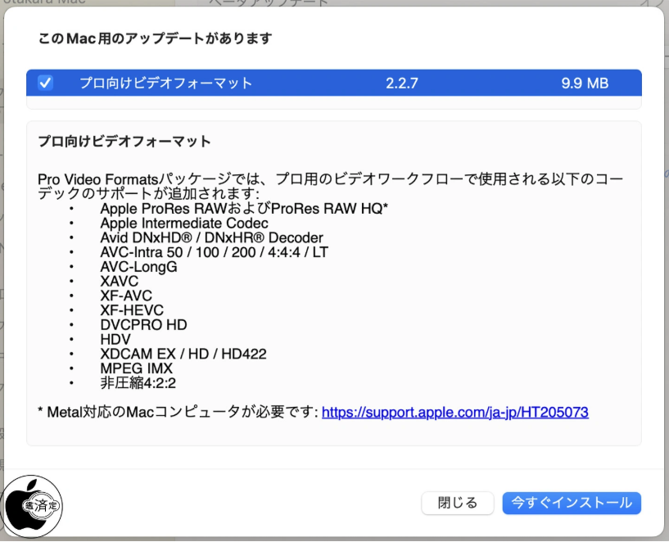Click the Apple ProRes RAW list entry
This screenshot has height=542, width=669.
[x=243, y=209]
